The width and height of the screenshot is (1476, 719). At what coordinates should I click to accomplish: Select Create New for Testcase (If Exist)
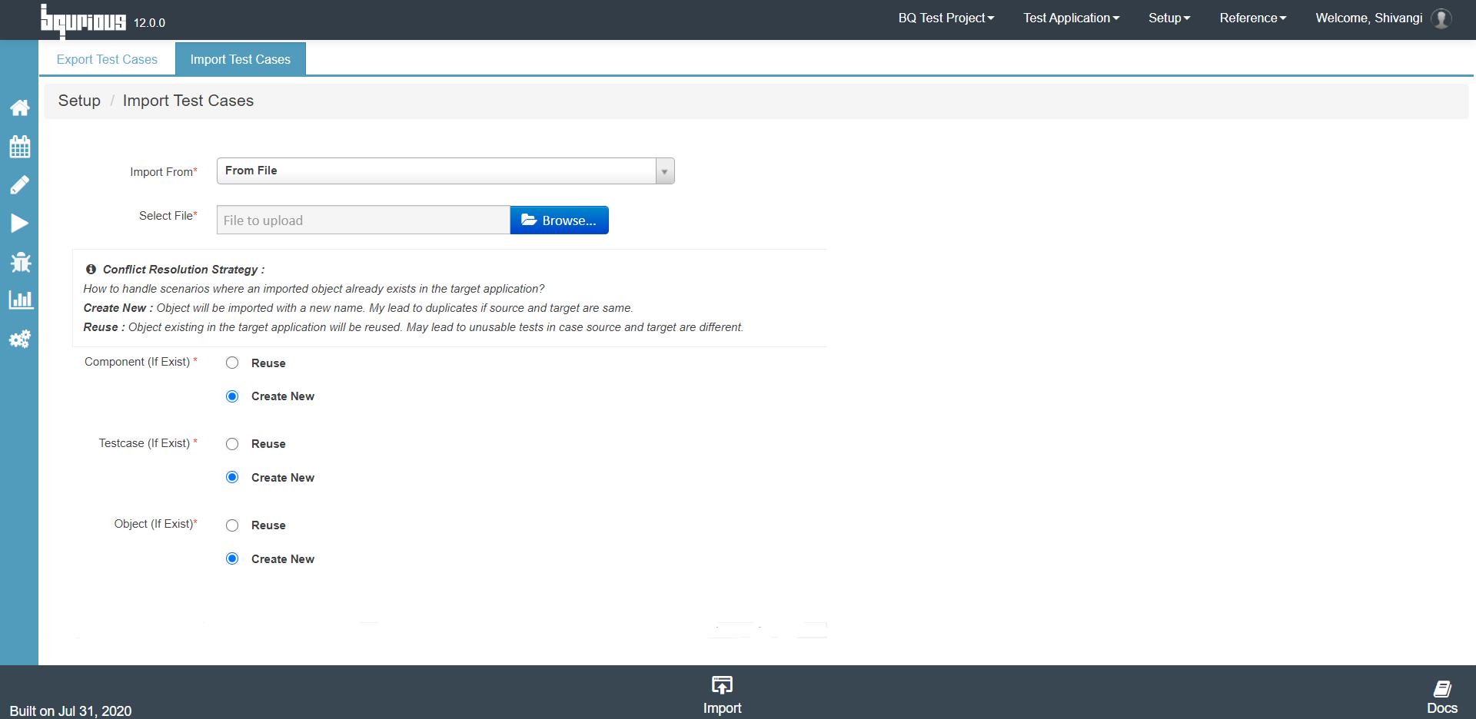(232, 477)
